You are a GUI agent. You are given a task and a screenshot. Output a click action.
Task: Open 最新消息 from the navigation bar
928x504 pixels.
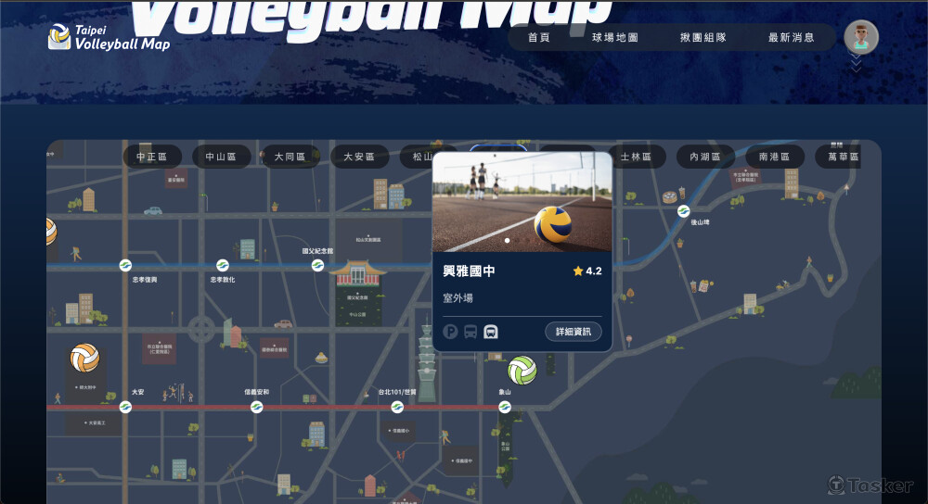pyautogui.click(x=792, y=38)
